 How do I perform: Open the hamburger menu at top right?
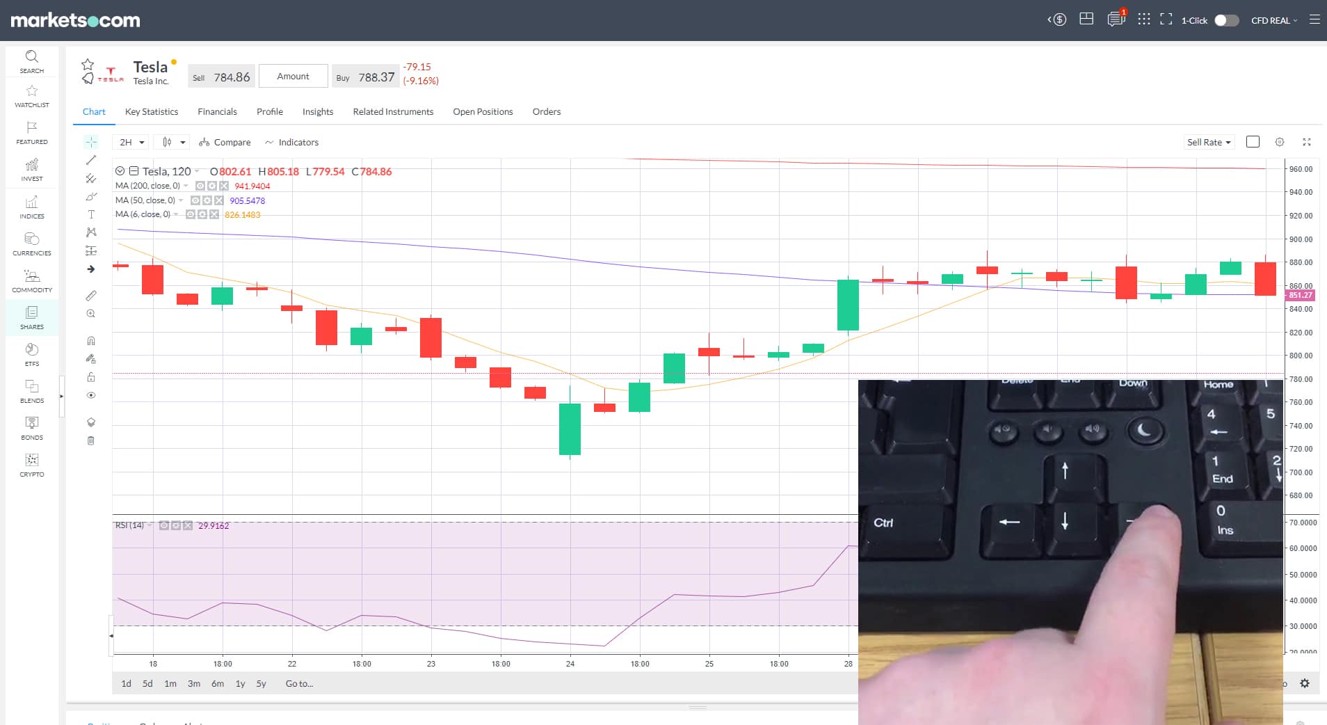click(1314, 19)
